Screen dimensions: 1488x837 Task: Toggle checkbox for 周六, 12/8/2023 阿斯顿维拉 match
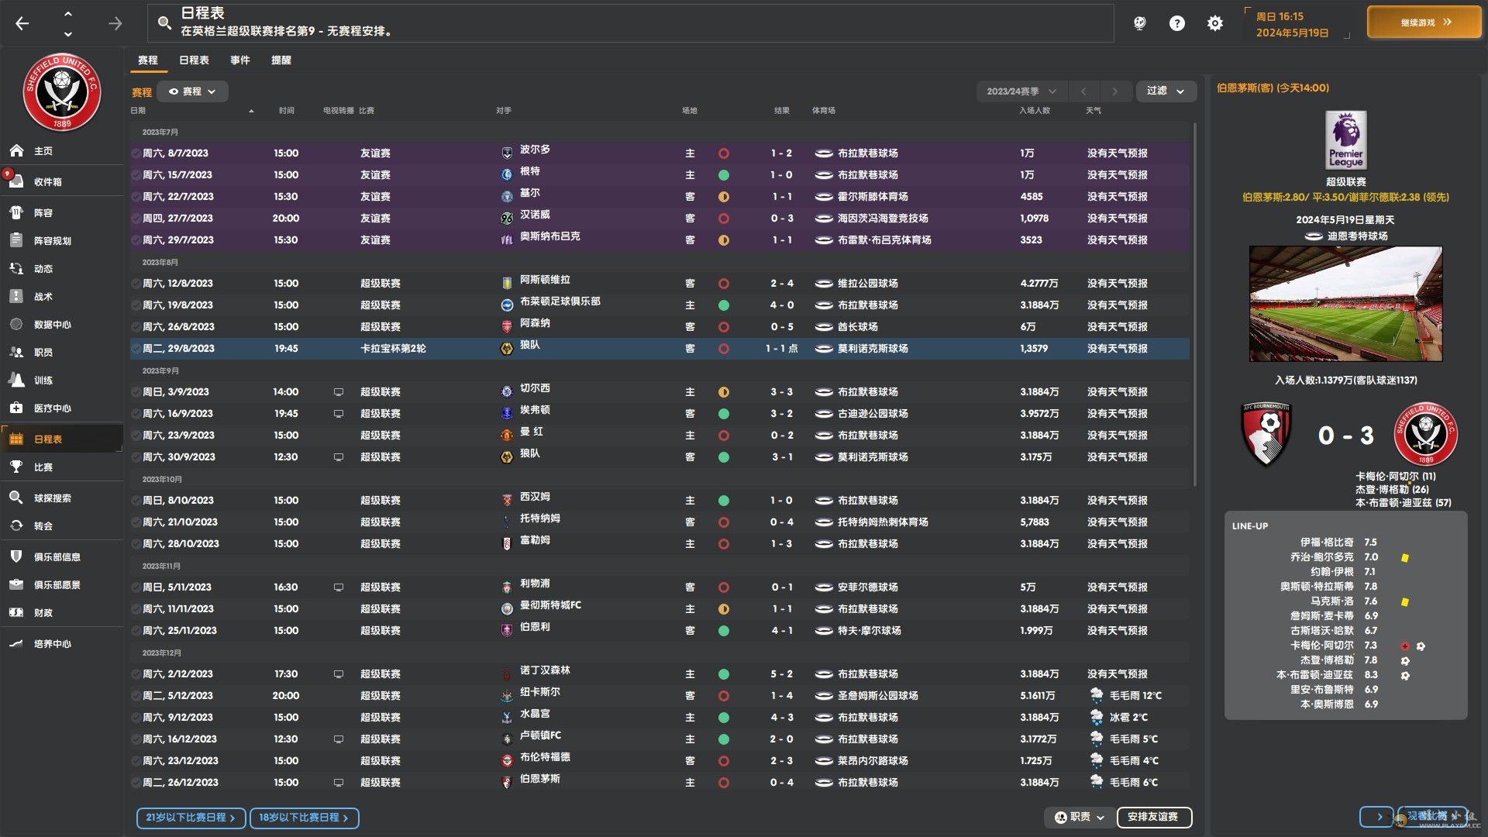[x=136, y=284]
